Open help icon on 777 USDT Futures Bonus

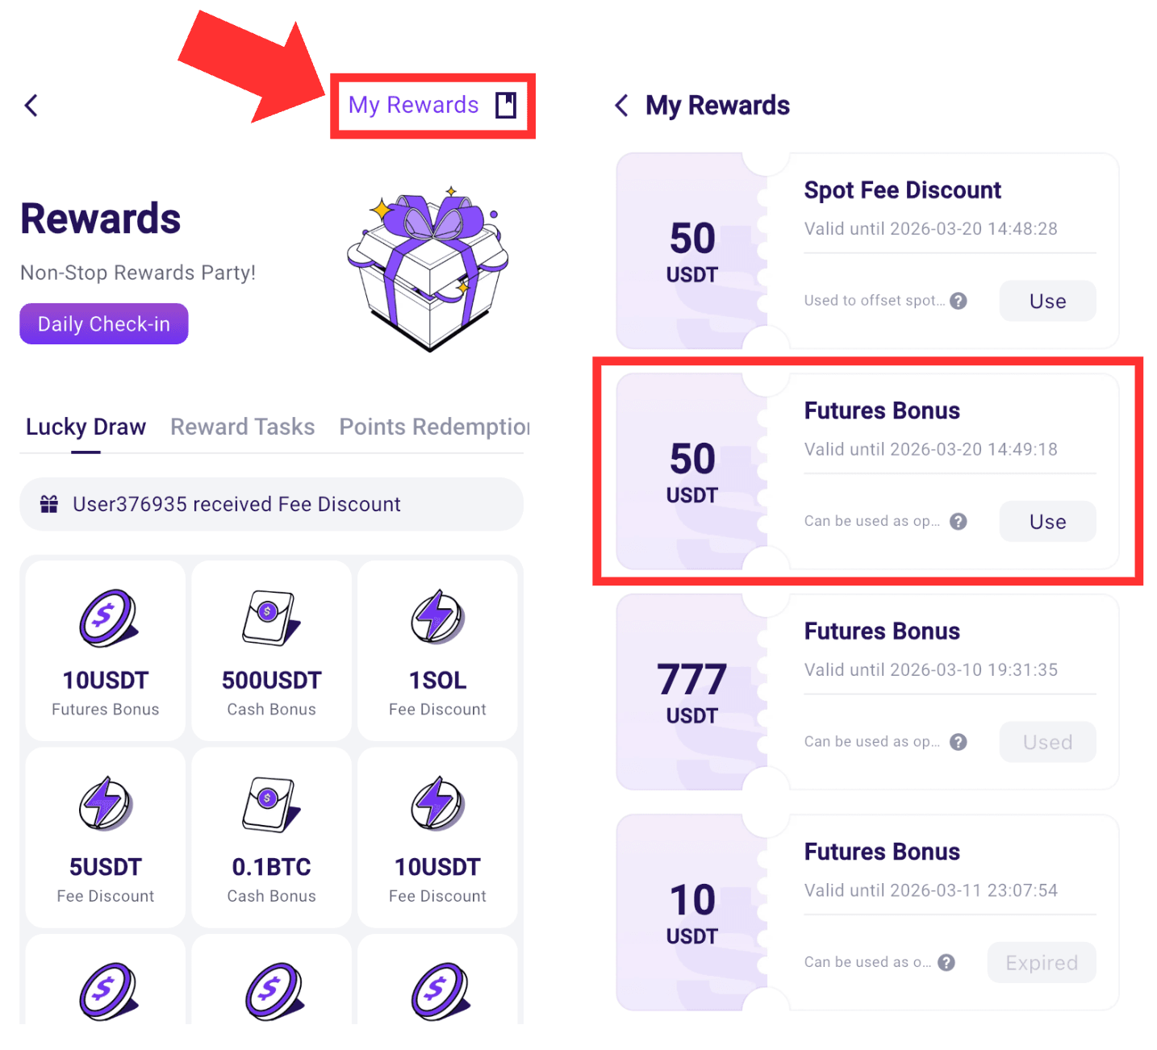[959, 742]
